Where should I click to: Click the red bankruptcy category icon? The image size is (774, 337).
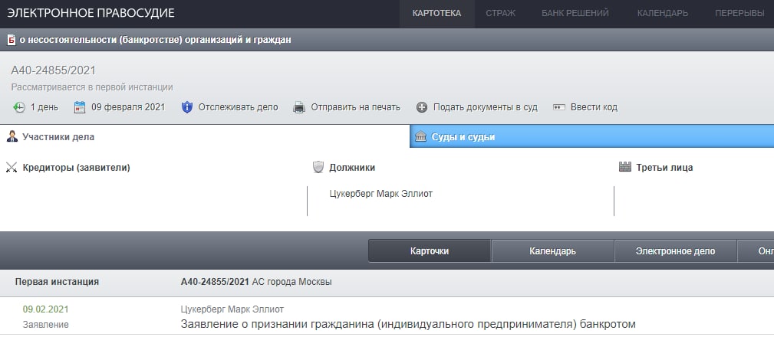pyautogui.click(x=12, y=40)
